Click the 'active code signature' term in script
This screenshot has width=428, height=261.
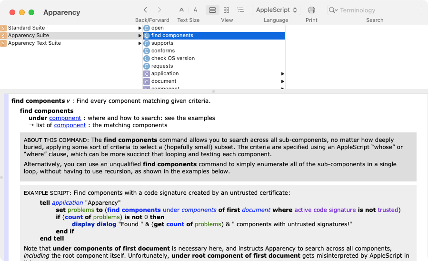[x=325, y=210]
